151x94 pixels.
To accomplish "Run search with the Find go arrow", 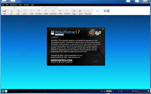I will pos(108,11).
